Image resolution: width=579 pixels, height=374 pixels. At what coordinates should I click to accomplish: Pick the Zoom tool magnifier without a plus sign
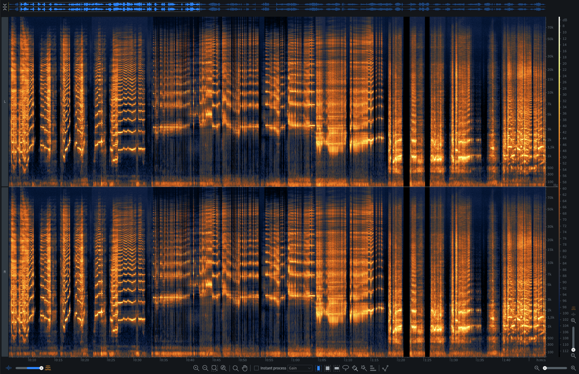pos(236,368)
